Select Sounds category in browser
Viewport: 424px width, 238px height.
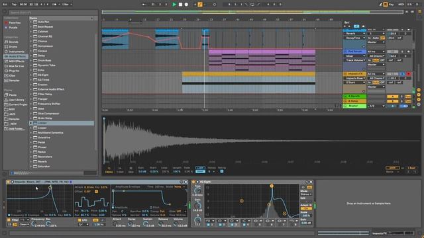tap(13, 42)
